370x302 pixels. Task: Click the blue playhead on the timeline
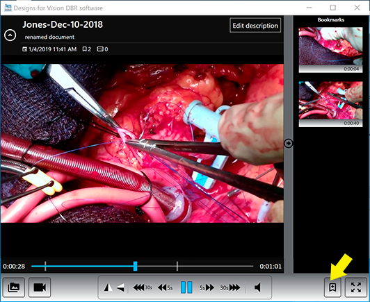coord(135,266)
